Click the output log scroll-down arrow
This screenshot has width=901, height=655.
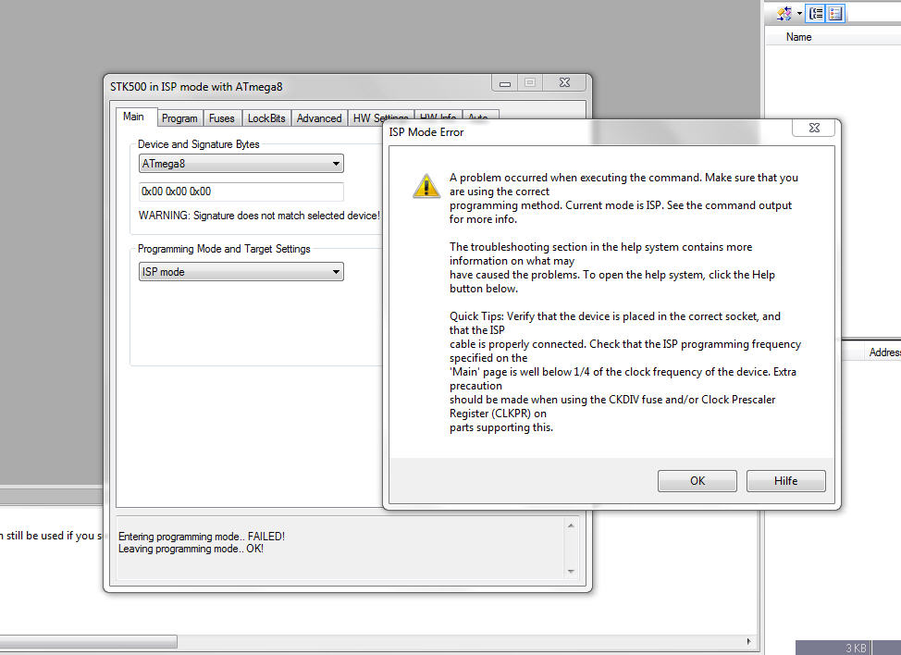point(571,571)
